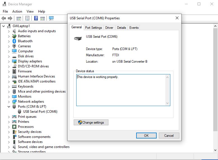
Task: Open the Driver tab
Action: [109, 28]
